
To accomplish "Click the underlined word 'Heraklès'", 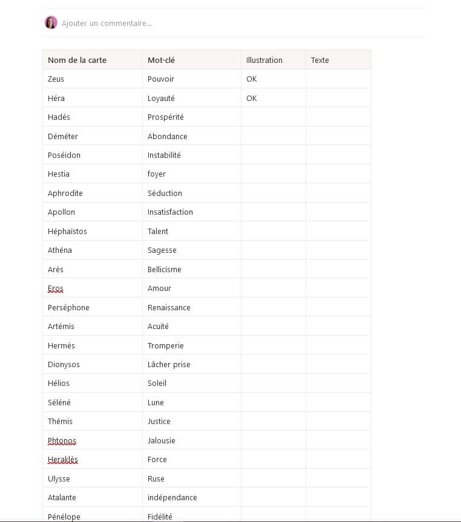I will tap(63, 460).
